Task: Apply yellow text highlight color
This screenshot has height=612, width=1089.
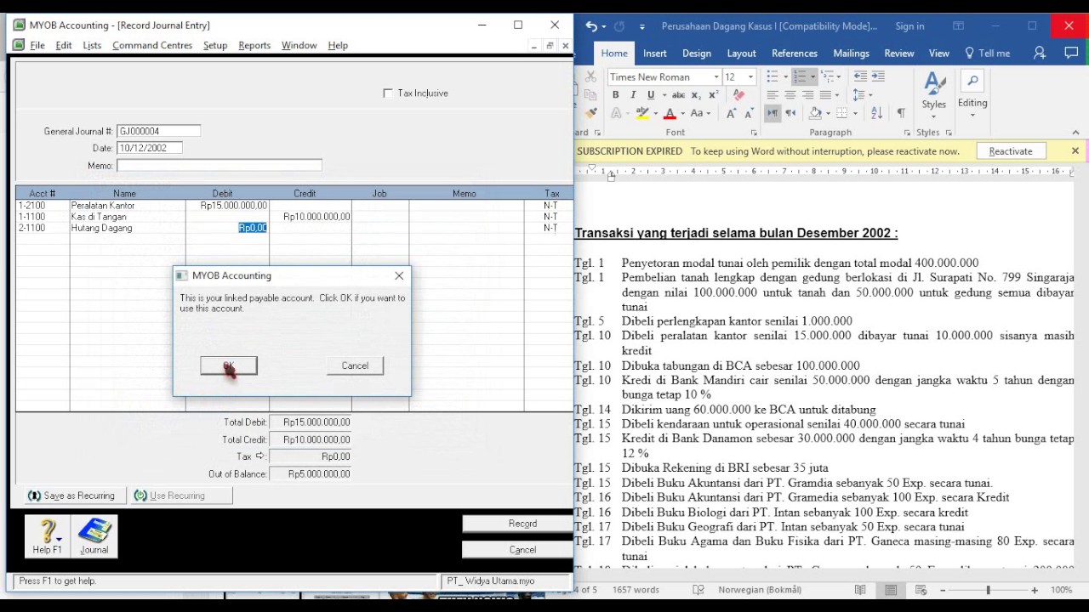Action: pyautogui.click(x=642, y=113)
